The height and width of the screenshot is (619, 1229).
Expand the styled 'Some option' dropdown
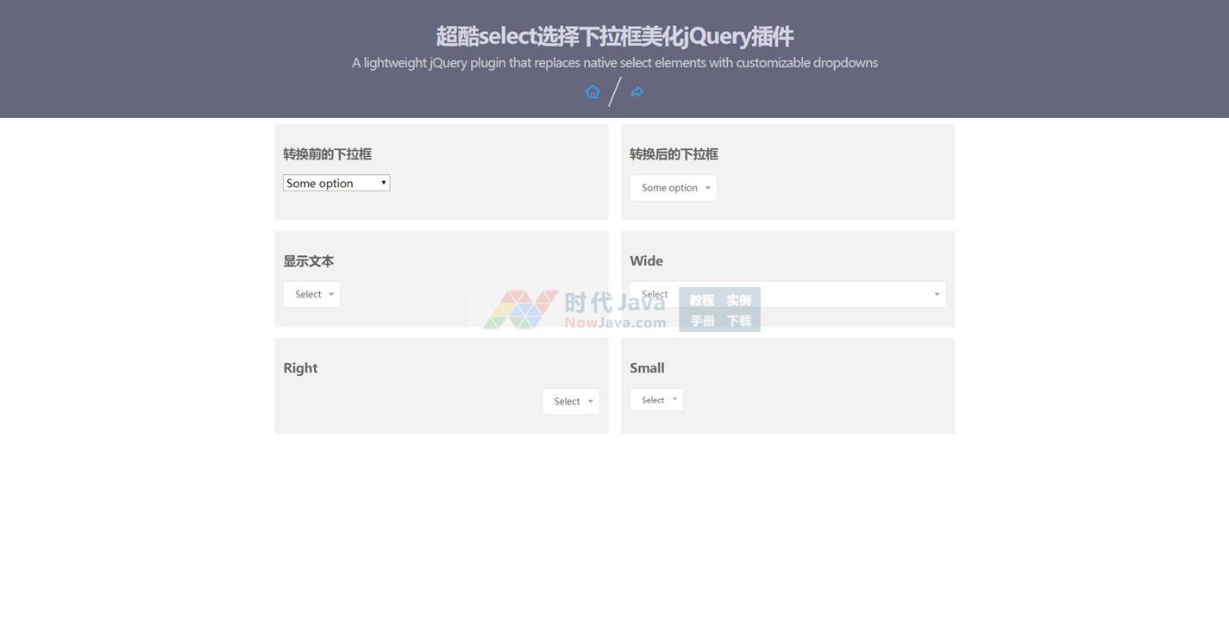coord(673,188)
